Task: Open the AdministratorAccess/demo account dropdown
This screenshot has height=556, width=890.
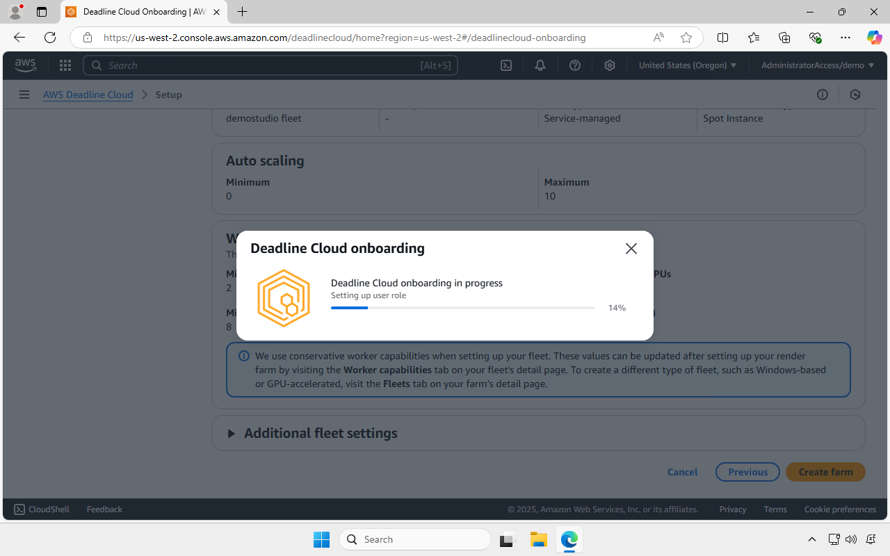Action: (816, 65)
